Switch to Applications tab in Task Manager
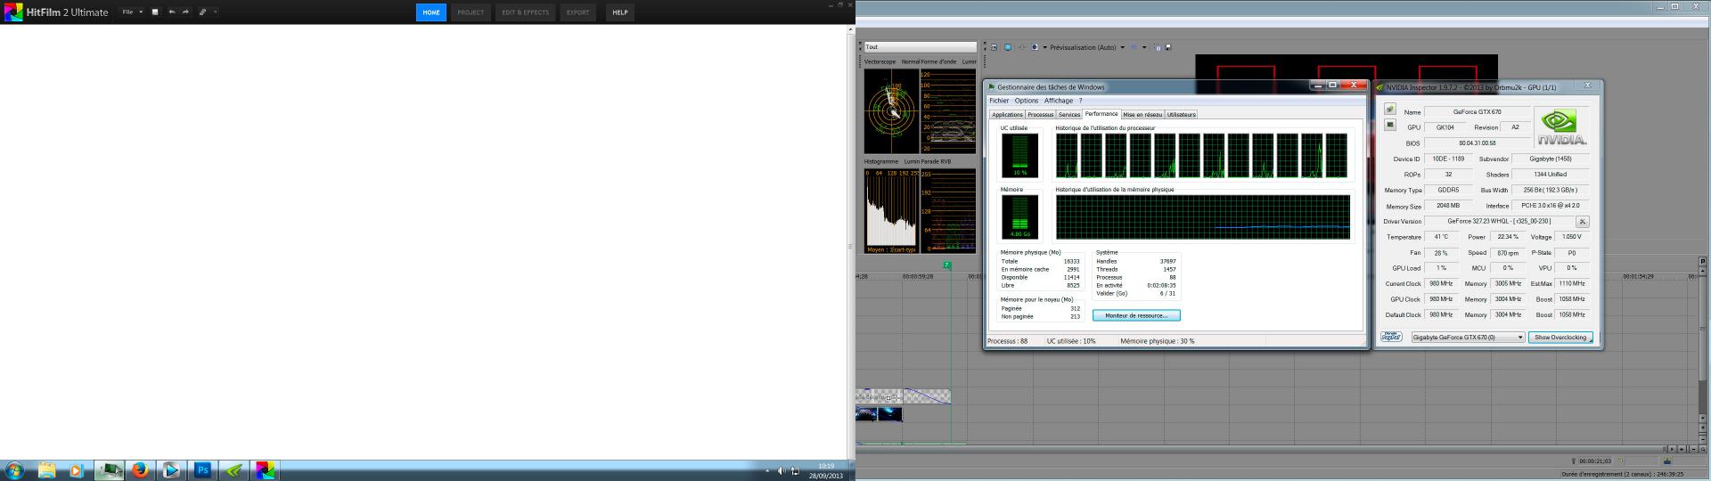This screenshot has width=1711, height=481. [x=1007, y=115]
